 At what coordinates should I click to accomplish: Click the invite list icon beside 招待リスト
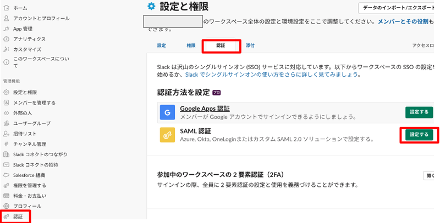(x=6, y=134)
